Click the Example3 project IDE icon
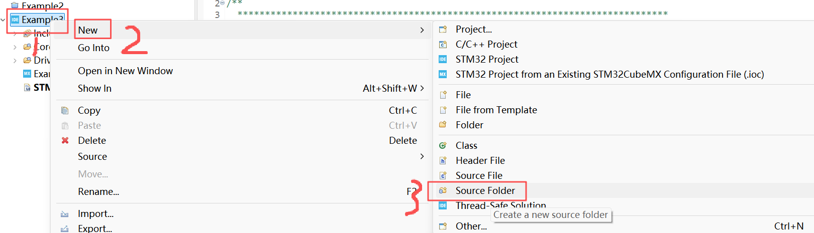 [15, 20]
